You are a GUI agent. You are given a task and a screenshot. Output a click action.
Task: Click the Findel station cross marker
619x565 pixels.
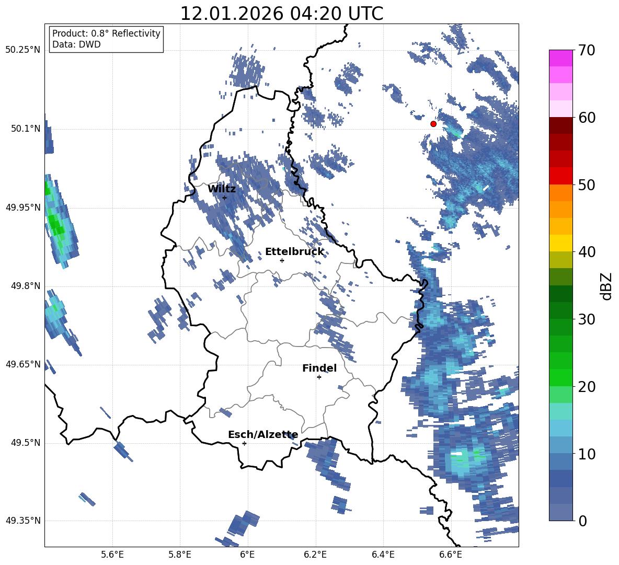pos(319,377)
